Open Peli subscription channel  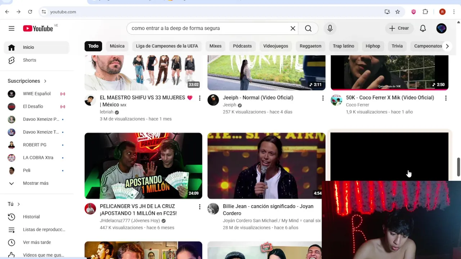click(37, 171)
